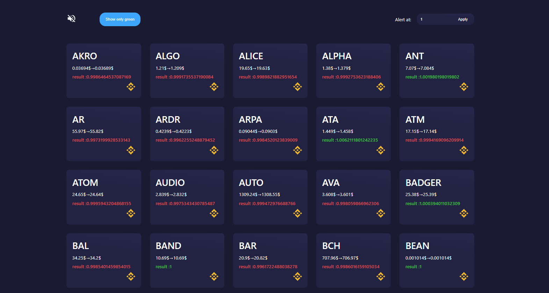Open Binance icon on ATM card
The width and height of the screenshot is (549, 293).
click(464, 150)
